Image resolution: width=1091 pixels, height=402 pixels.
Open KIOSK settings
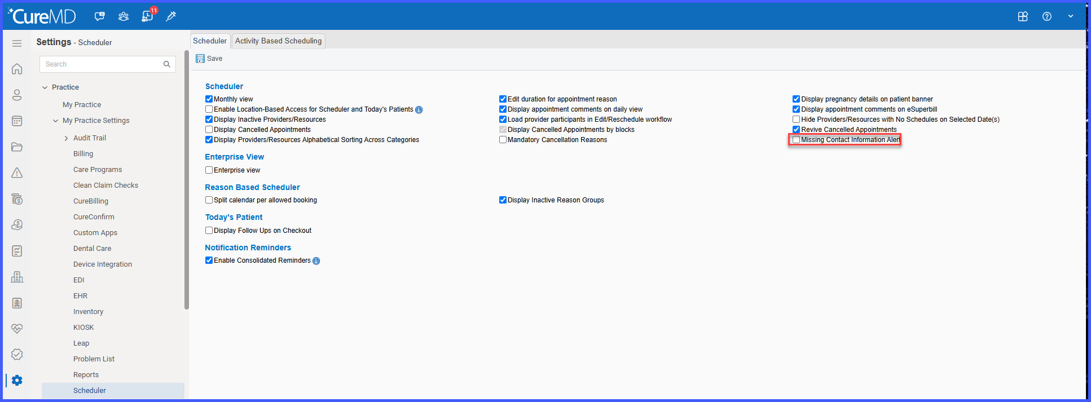tap(83, 328)
